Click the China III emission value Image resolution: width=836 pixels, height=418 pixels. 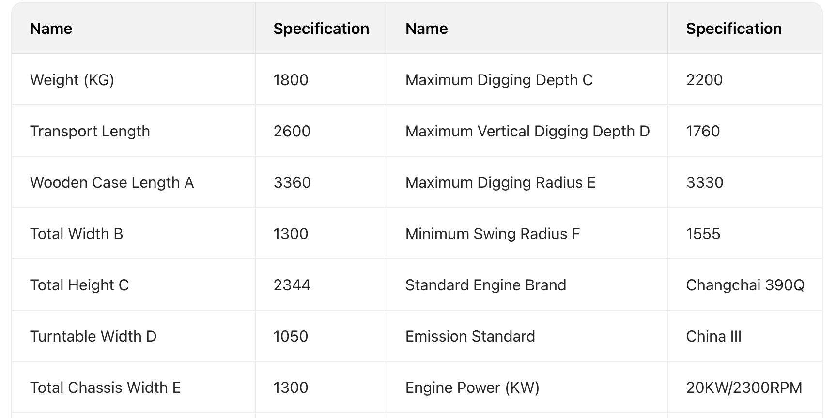[713, 336]
